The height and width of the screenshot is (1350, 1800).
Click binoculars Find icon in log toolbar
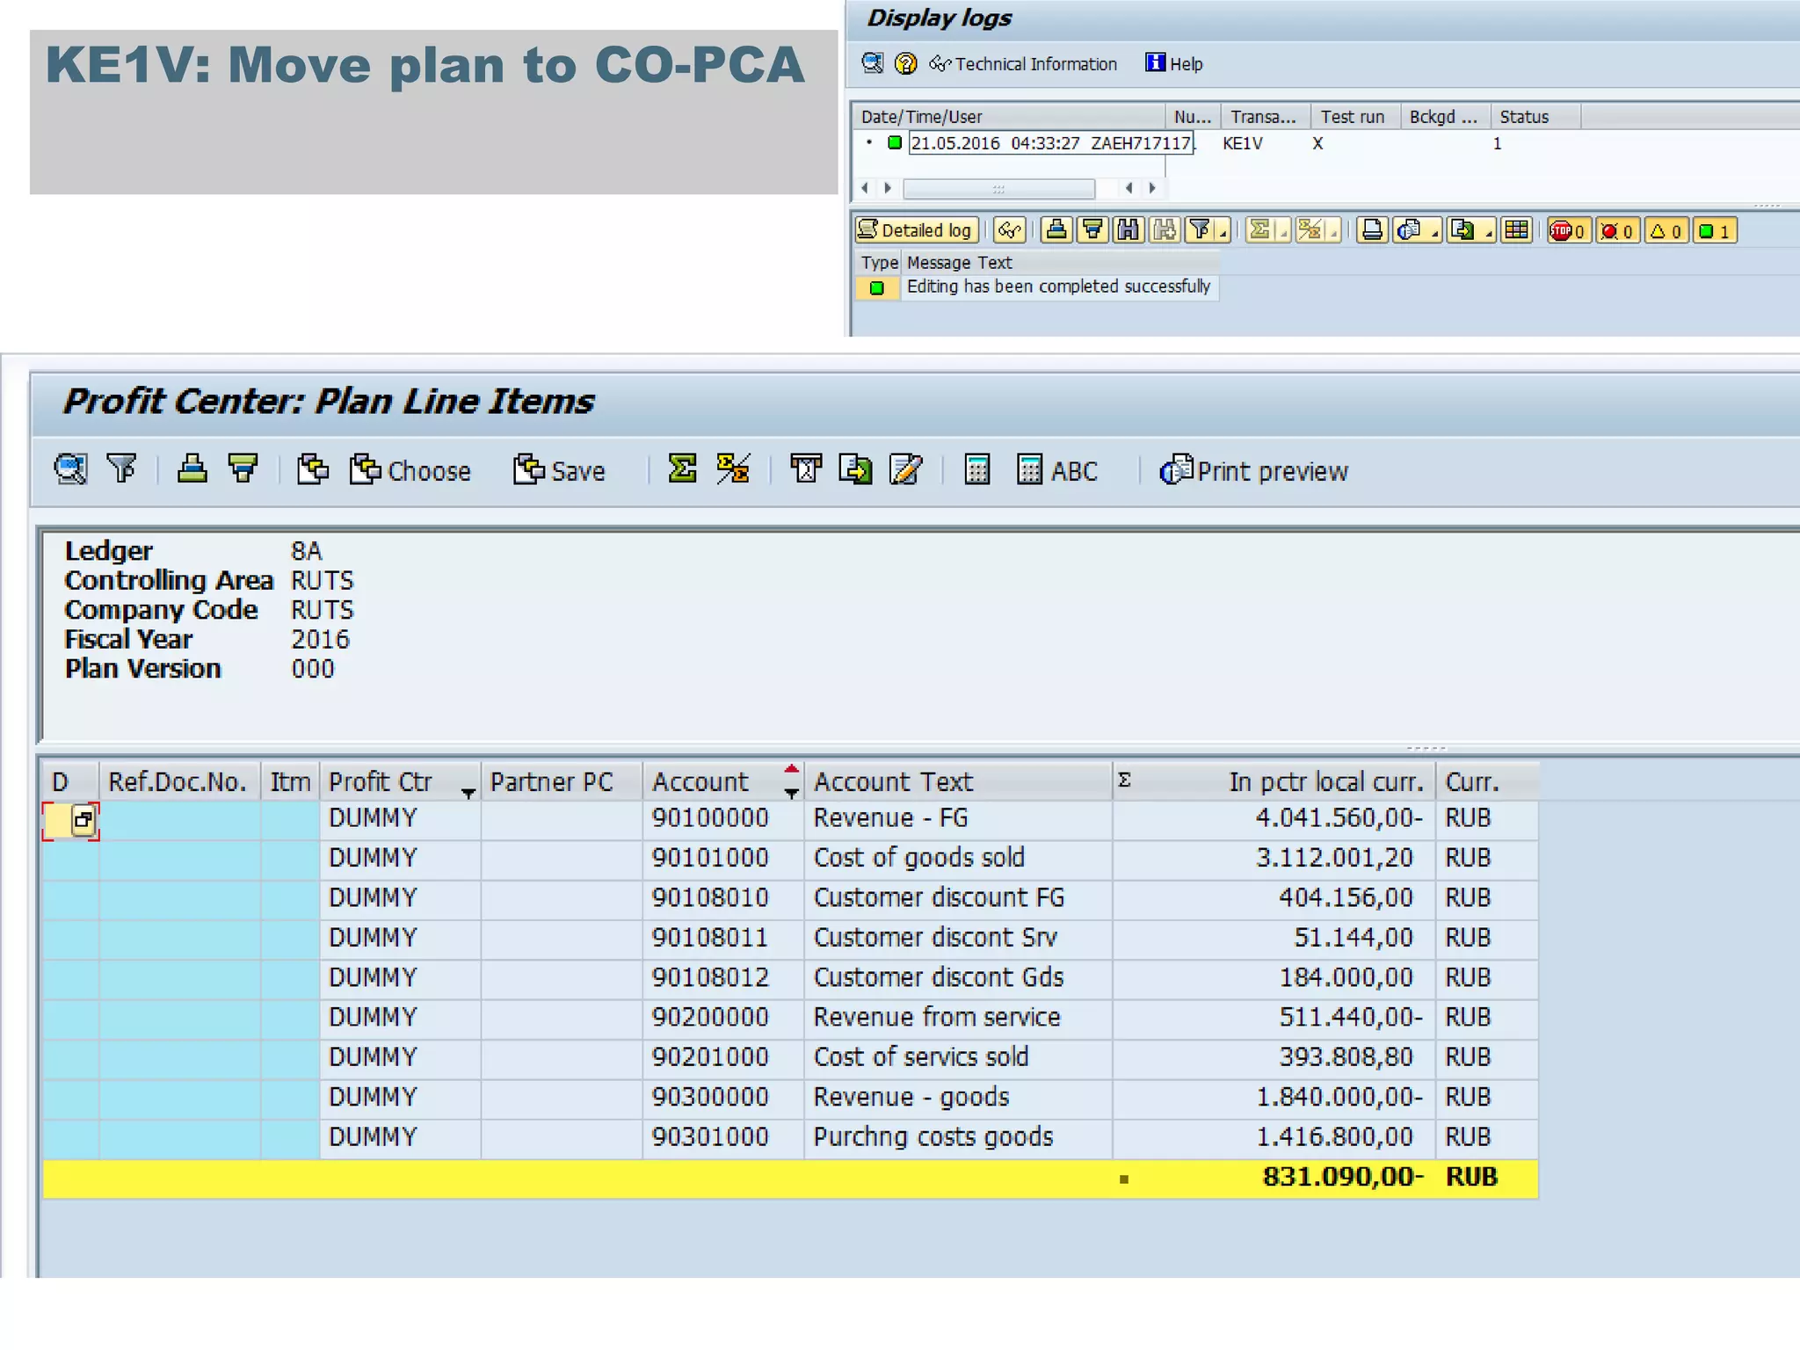coord(1128,231)
